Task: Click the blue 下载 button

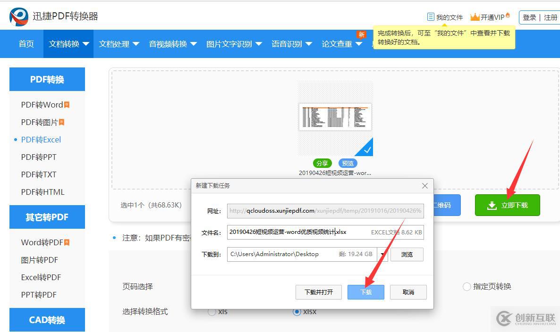Action: (366, 292)
